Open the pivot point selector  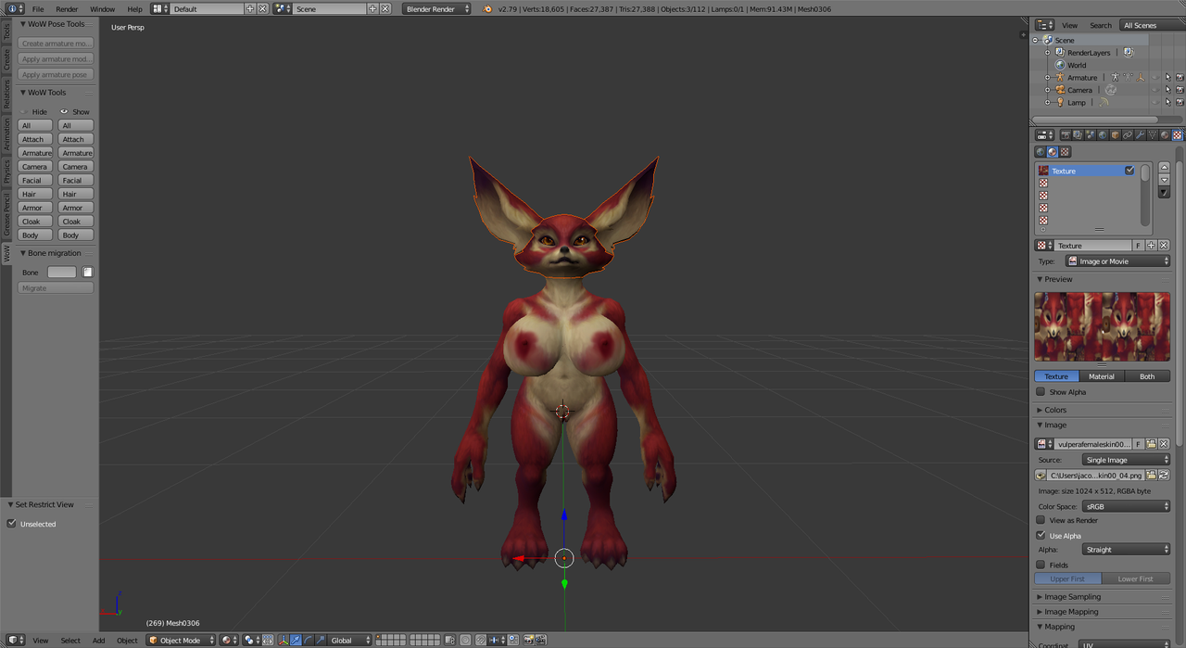(252, 641)
